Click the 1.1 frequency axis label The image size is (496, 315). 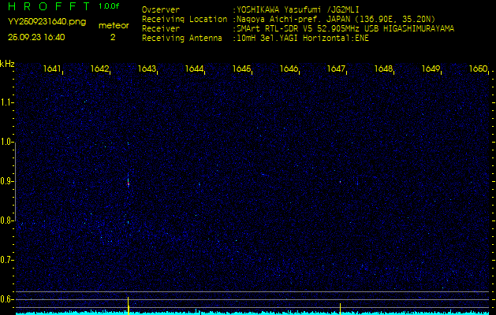pos(7,102)
